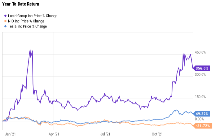
Task: Click the Year-To-Date Return chart title
Action: (x=21, y=4)
